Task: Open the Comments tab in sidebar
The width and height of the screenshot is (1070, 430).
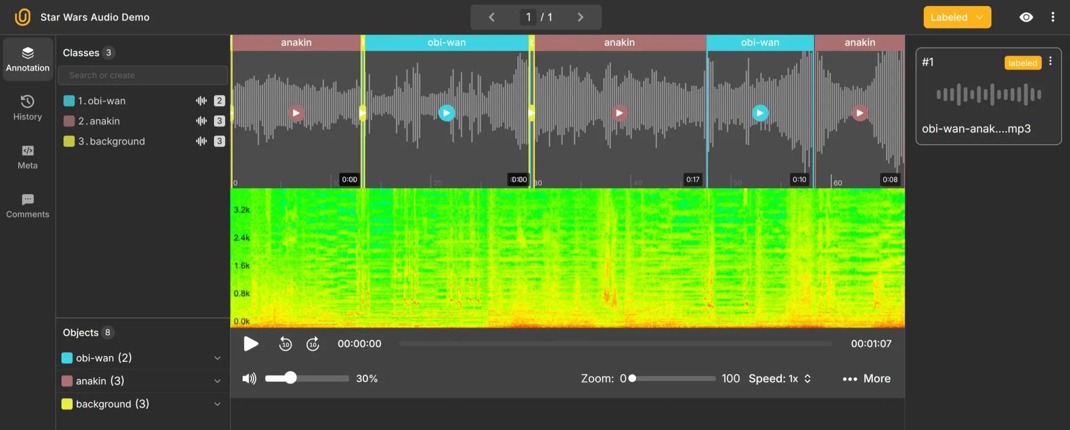Action: pyautogui.click(x=28, y=206)
